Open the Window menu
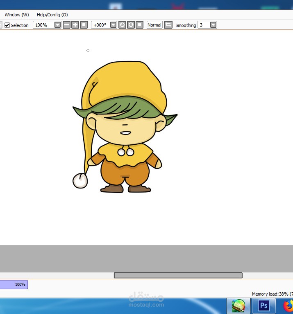Viewport: 293px width, 314px height. pos(16,15)
